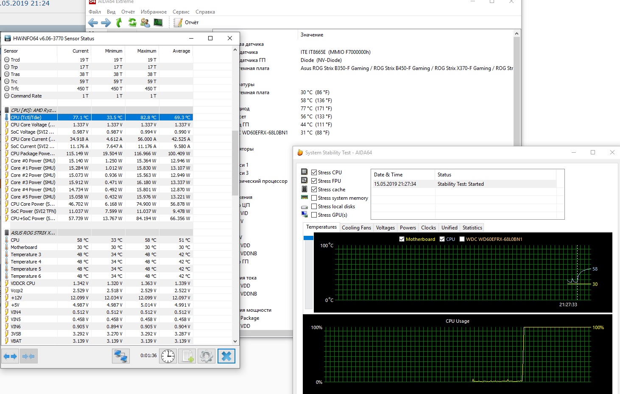Viewport: 620px width, 394px height.
Task: Click the blue X close button in HWiNFO
Action: point(226,356)
